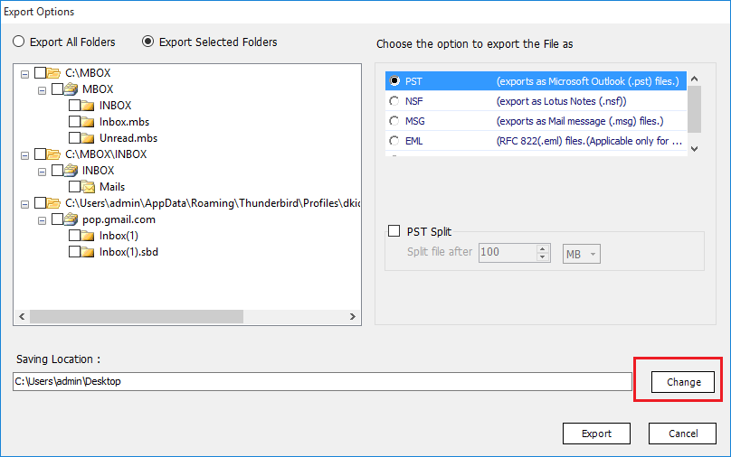Click the Inbox(1).sbd folder icon
Screen dimensions: 731x457
[x=87, y=252]
